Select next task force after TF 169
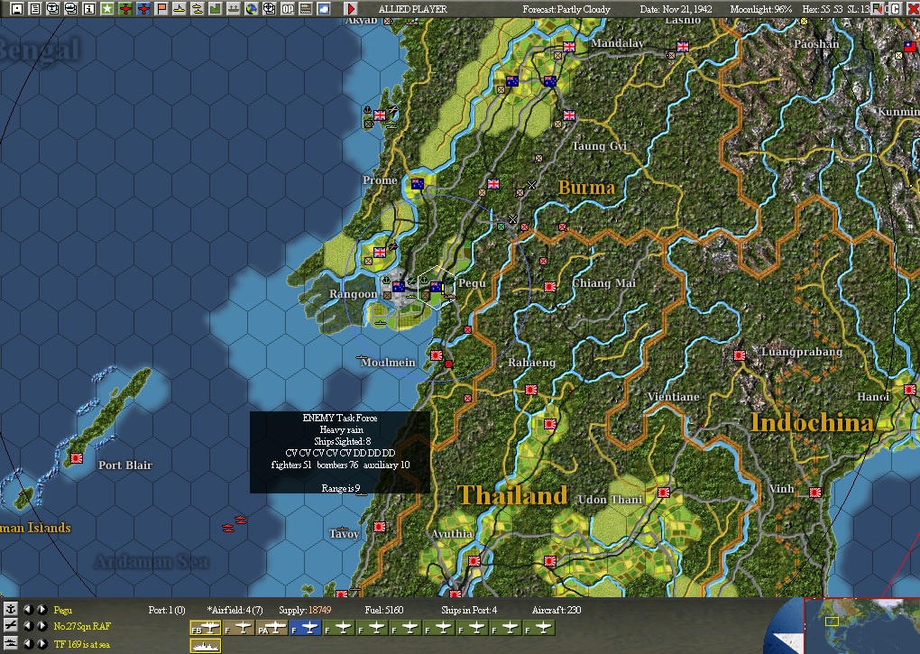The height and width of the screenshot is (654, 920). point(41,643)
